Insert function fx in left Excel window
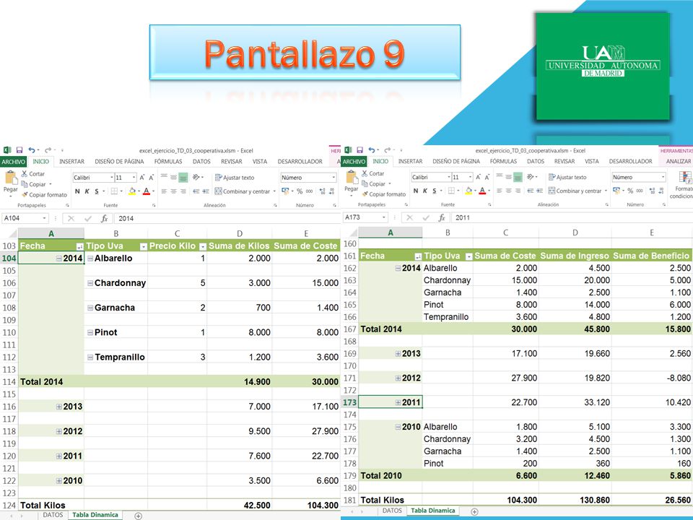This screenshot has width=693, height=520. 104,218
